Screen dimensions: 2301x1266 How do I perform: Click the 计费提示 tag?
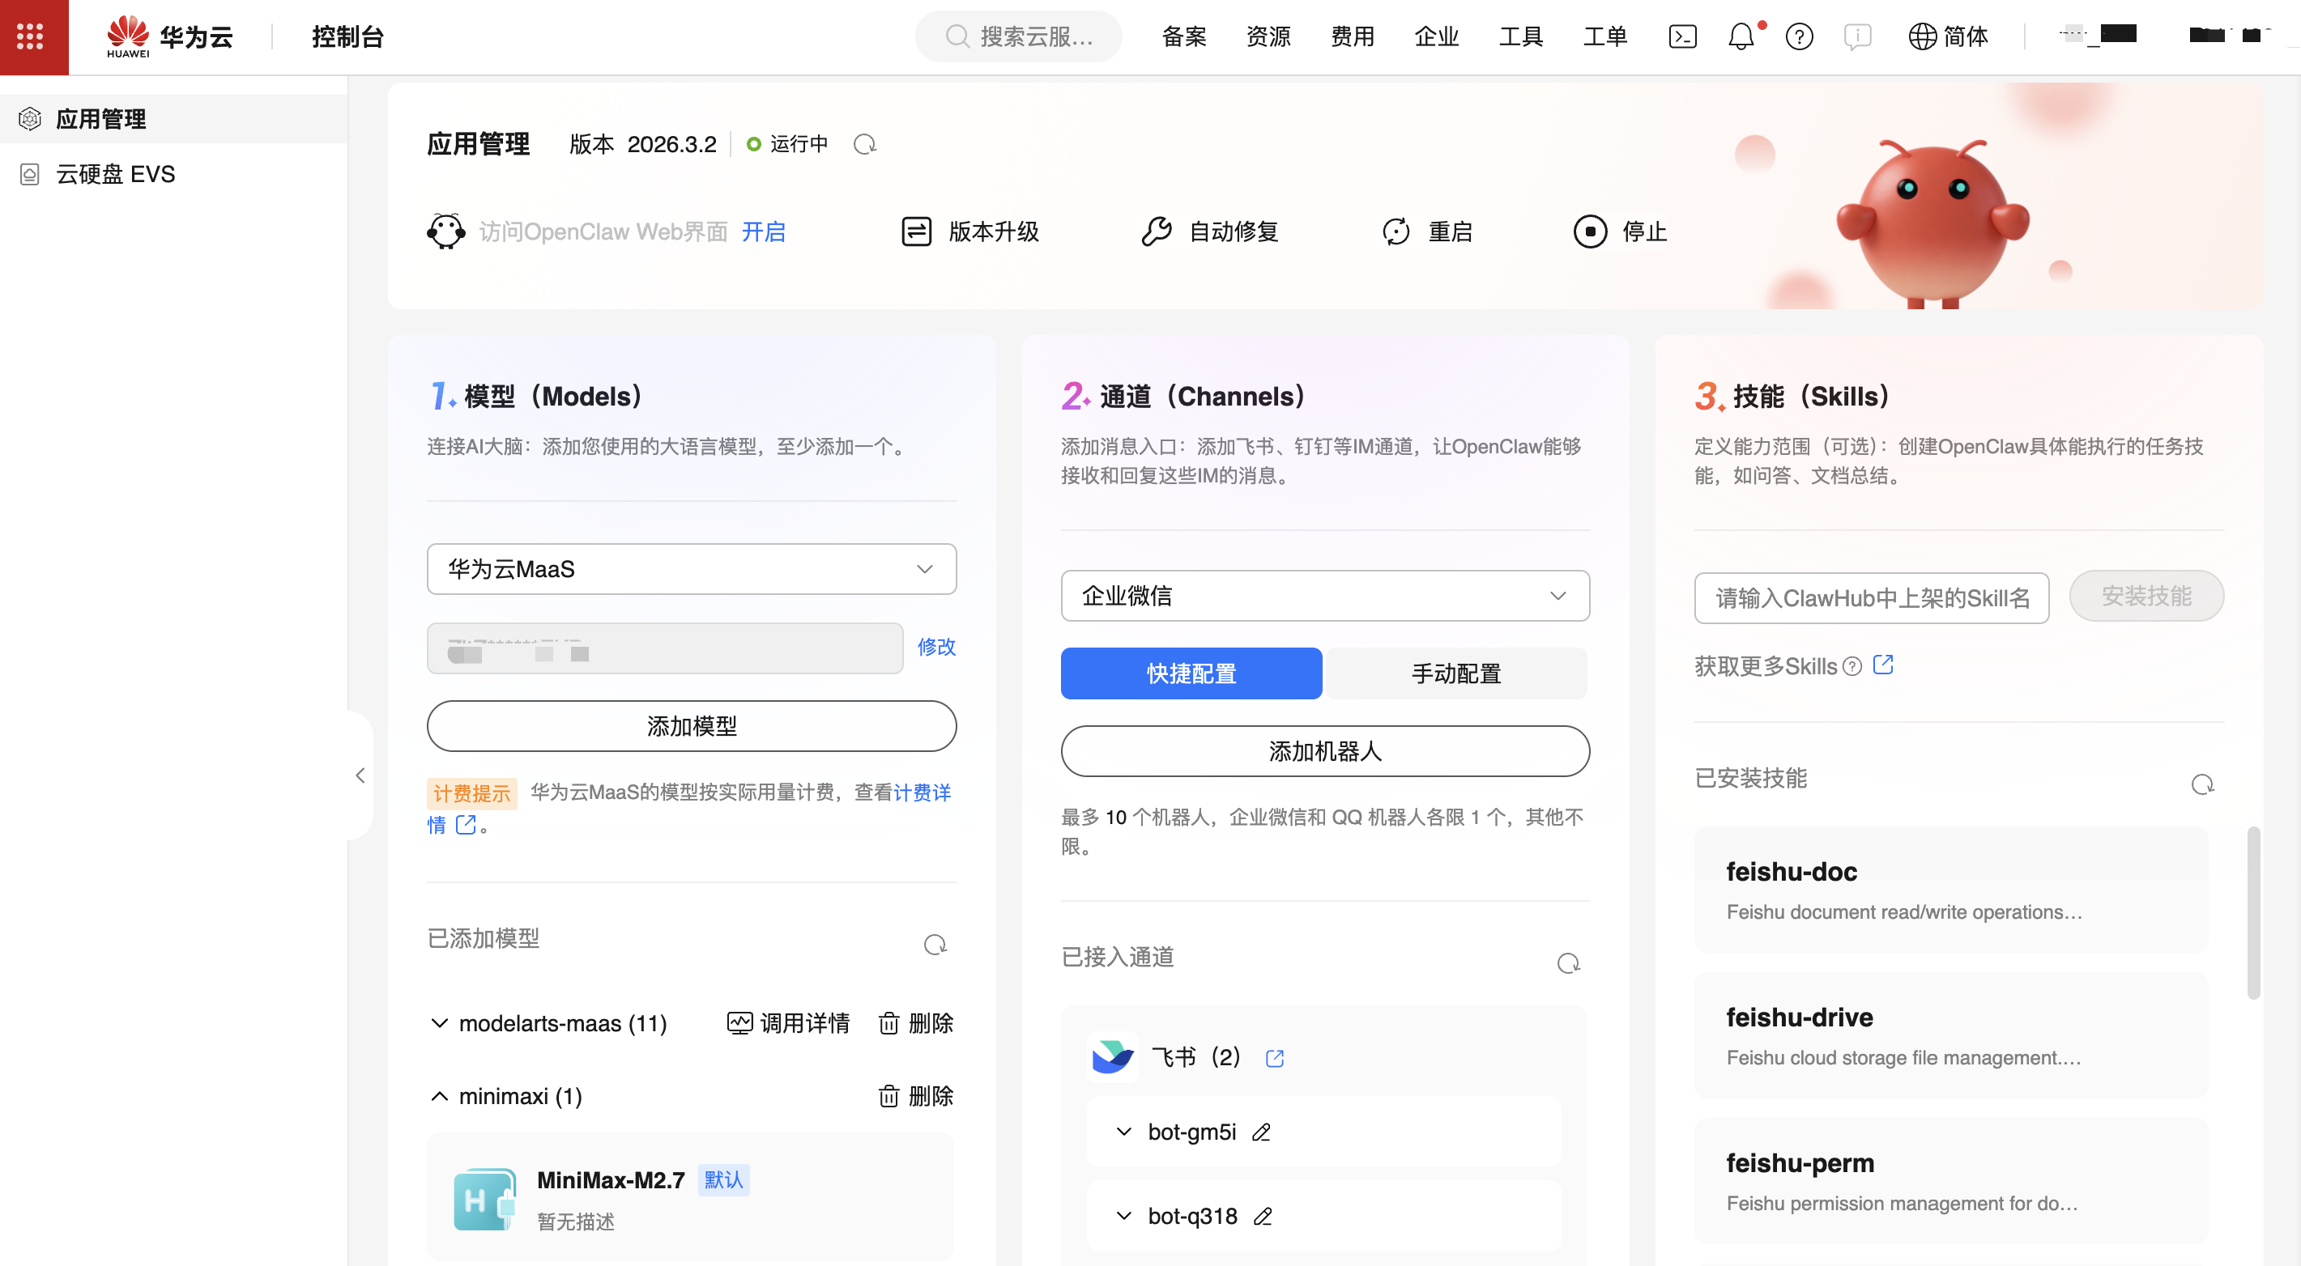point(471,792)
